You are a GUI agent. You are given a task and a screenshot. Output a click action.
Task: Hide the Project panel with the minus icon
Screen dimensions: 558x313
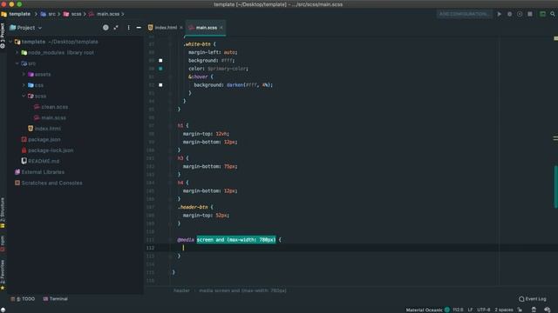coord(139,27)
